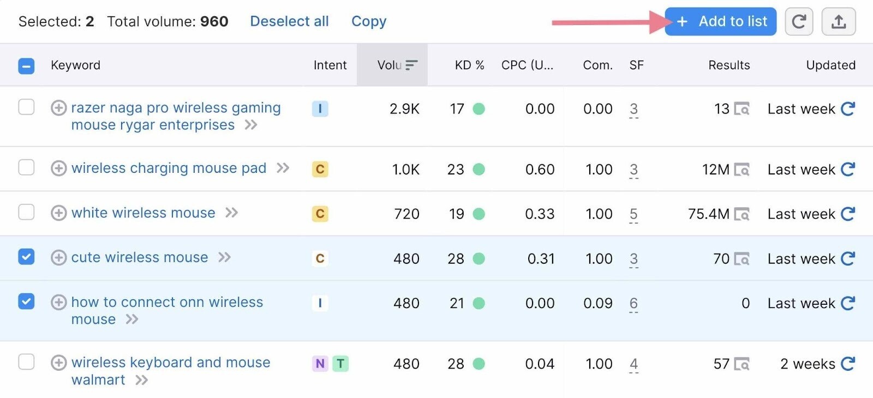Screen dimensions: 873x398
Task: Uncheck the cute wireless mouse checkbox
Action: (26, 256)
